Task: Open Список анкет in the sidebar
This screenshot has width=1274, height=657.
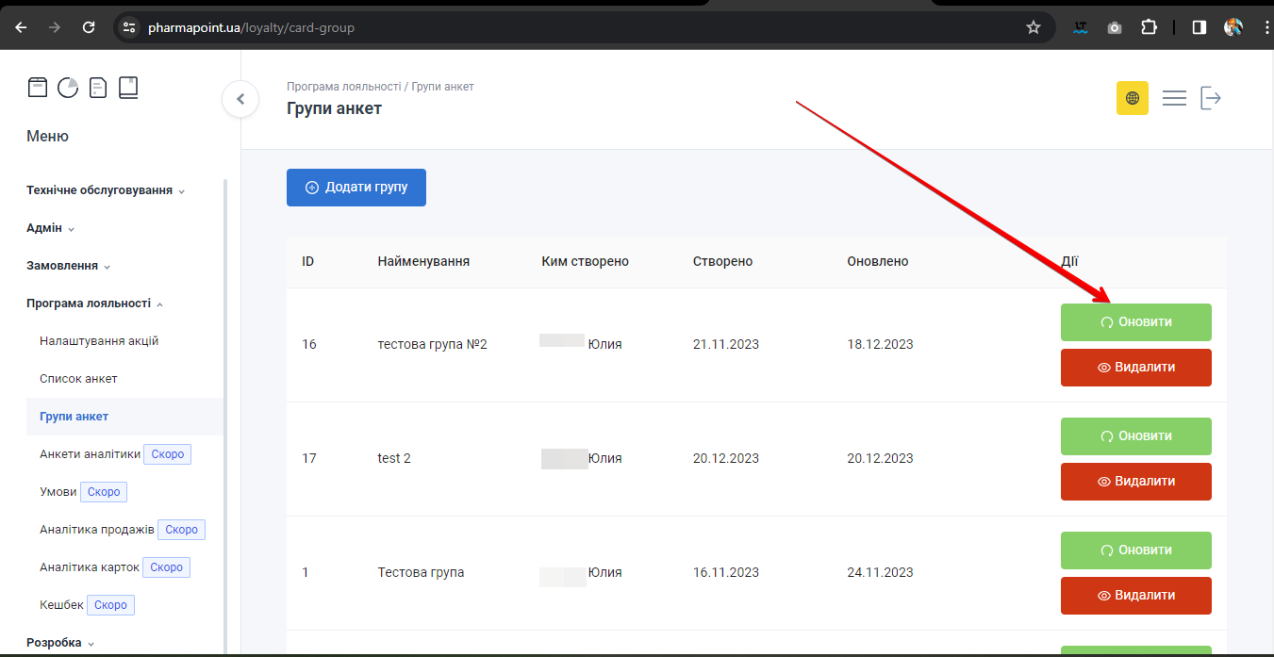Action: coord(78,379)
